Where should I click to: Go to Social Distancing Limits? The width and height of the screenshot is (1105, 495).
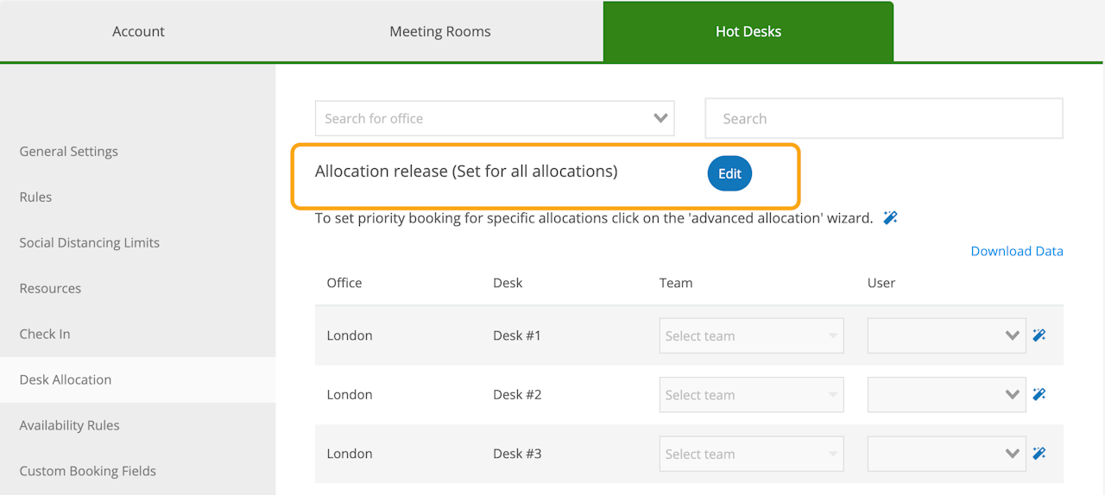[90, 242]
